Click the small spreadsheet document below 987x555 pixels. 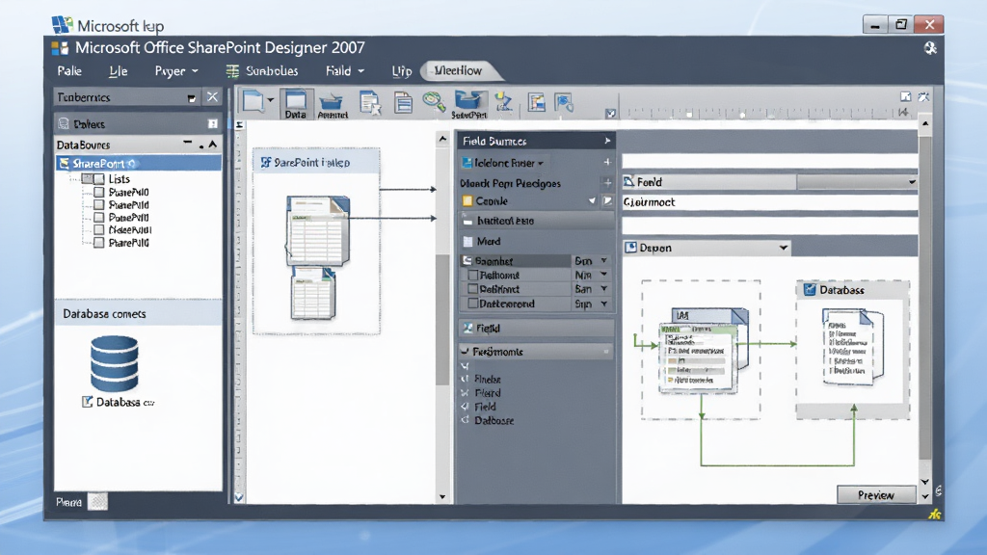tap(313, 293)
